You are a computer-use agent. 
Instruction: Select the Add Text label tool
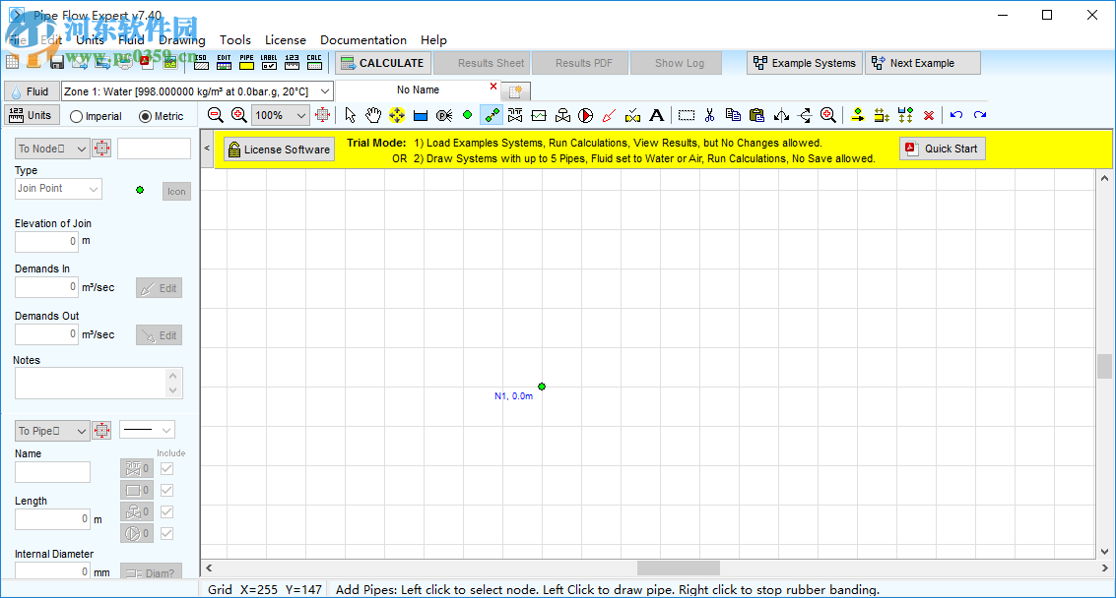[656, 115]
